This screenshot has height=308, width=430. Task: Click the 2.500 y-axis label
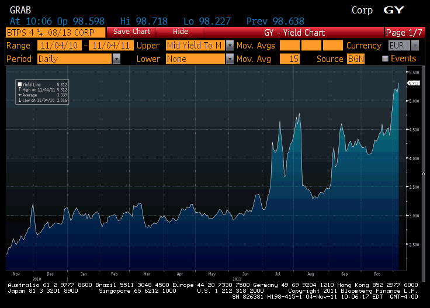[414, 245]
